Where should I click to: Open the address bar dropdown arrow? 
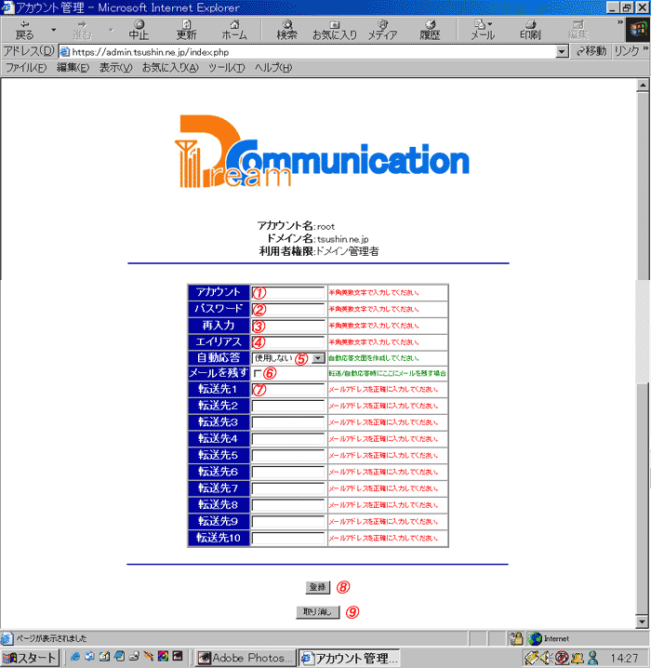(562, 51)
